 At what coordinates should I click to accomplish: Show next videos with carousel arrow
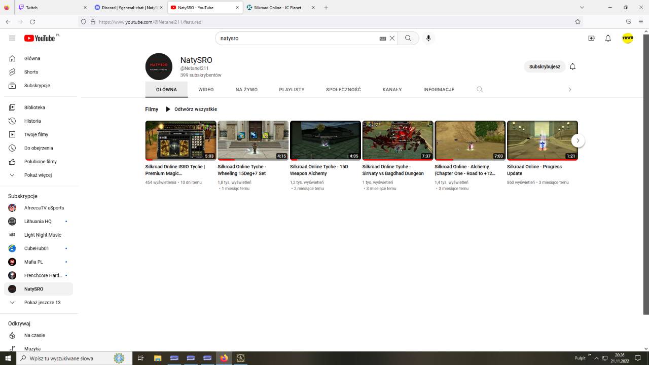(x=578, y=140)
